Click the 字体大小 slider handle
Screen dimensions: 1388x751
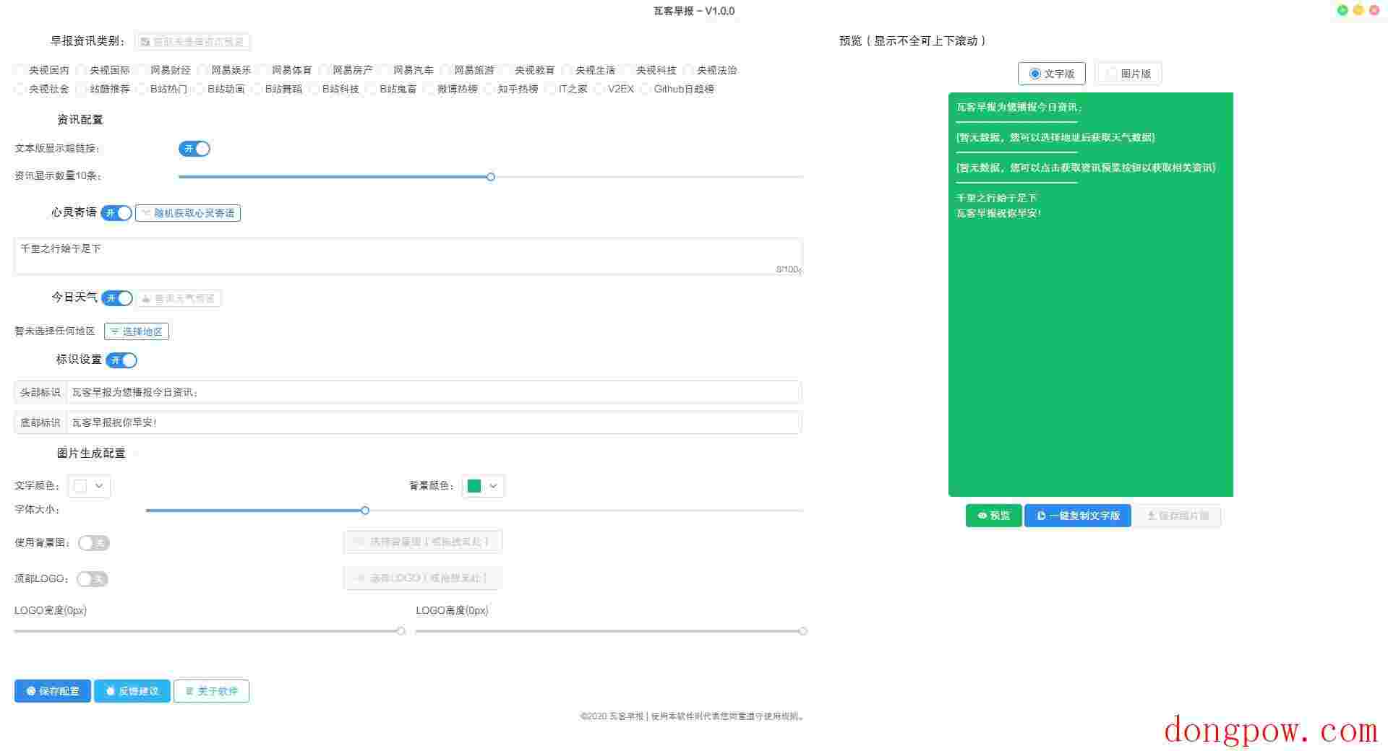coord(365,511)
